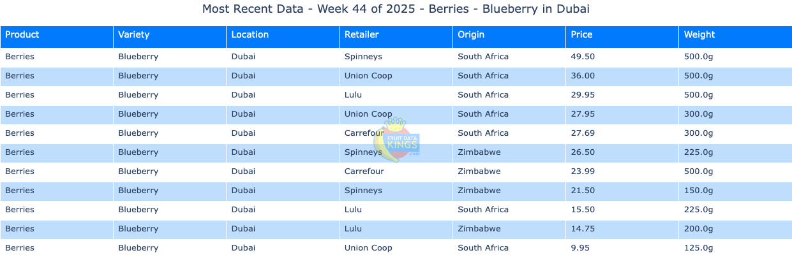The width and height of the screenshot is (792, 255).
Task: Select the Retailer column header
Action: [361, 35]
